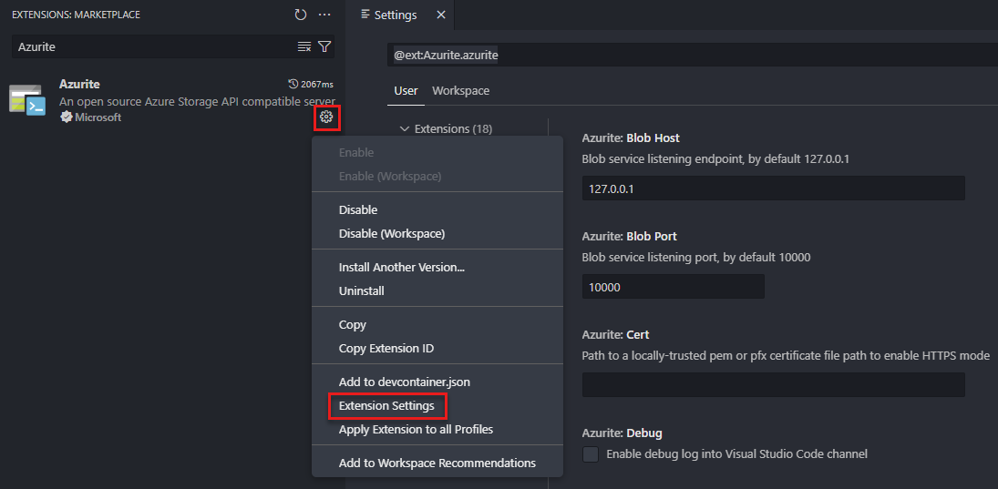Open Views and More Actions ellipsis
The image size is (998, 489).
[x=324, y=14]
